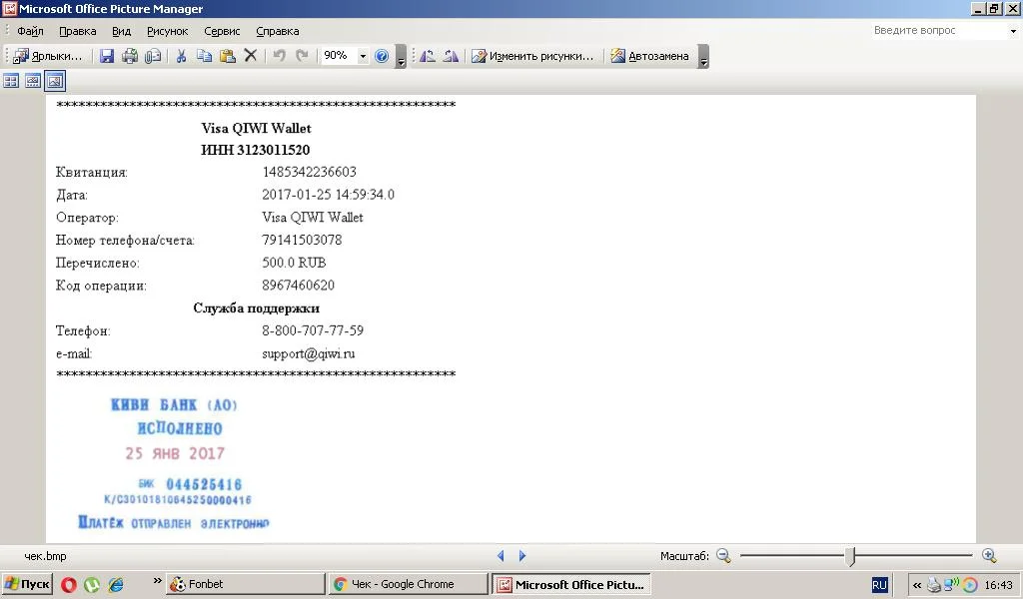The image size is (1023, 599).
Task: Click the zoom out magnifier icon
Action: pos(723,556)
